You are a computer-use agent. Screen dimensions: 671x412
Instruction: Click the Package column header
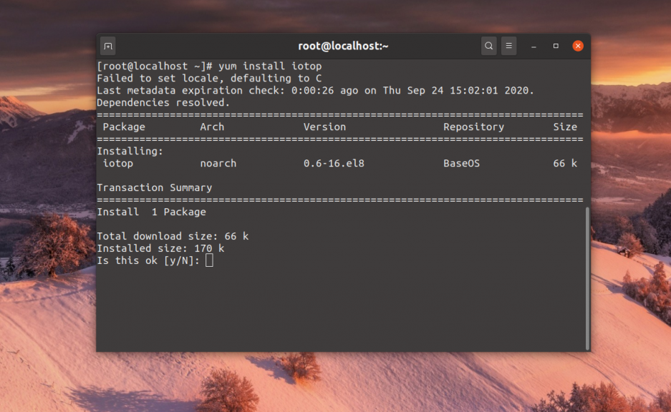(124, 127)
